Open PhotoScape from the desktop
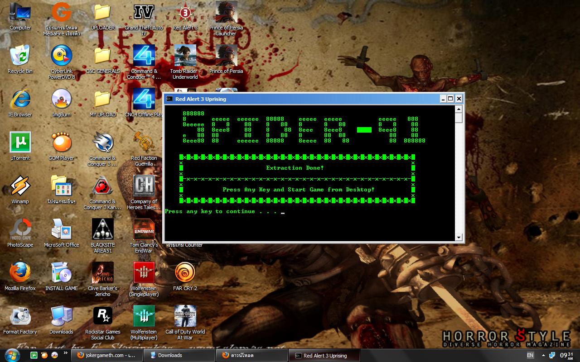Image resolution: width=580 pixels, height=362 pixels. [20, 233]
